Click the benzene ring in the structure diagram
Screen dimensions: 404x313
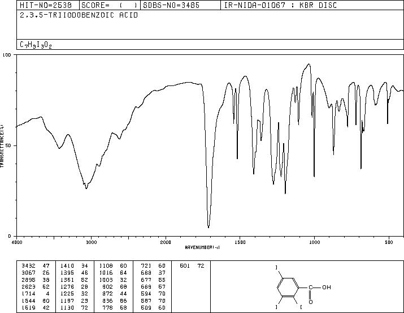(x=288, y=287)
